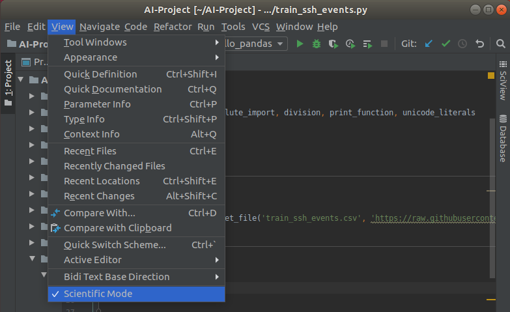The height and width of the screenshot is (312, 510).
Task: Click the yellow warning marker in gutter
Action: 491,76
